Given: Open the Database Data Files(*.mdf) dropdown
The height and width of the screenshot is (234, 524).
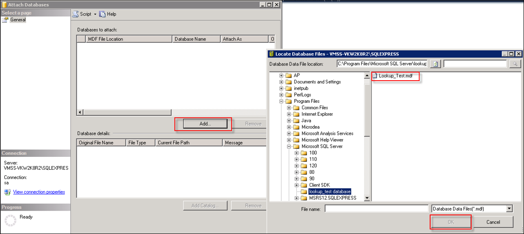Looking at the screenshot, I should 509,209.
